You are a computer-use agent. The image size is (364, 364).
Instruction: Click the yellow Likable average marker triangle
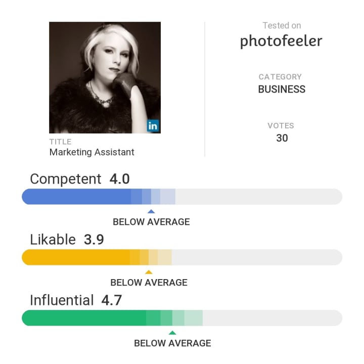pyautogui.click(x=149, y=272)
